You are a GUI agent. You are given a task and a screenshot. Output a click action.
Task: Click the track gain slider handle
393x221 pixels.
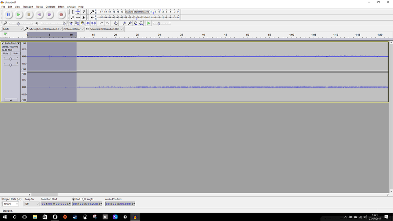click(11, 59)
